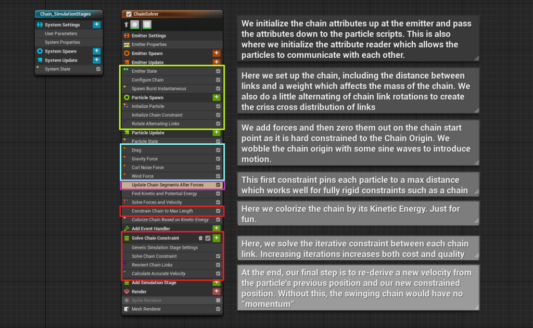Image resolution: width=533 pixels, height=328 pixels.
Task: Click the plus next to Solve Chain Constraint header
Action: coord(216,238)
